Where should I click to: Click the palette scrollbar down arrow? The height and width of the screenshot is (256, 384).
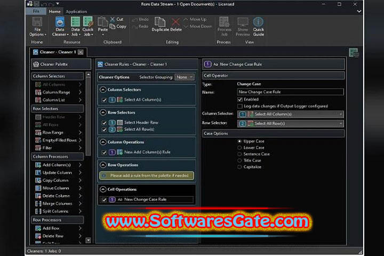[89, 240]
